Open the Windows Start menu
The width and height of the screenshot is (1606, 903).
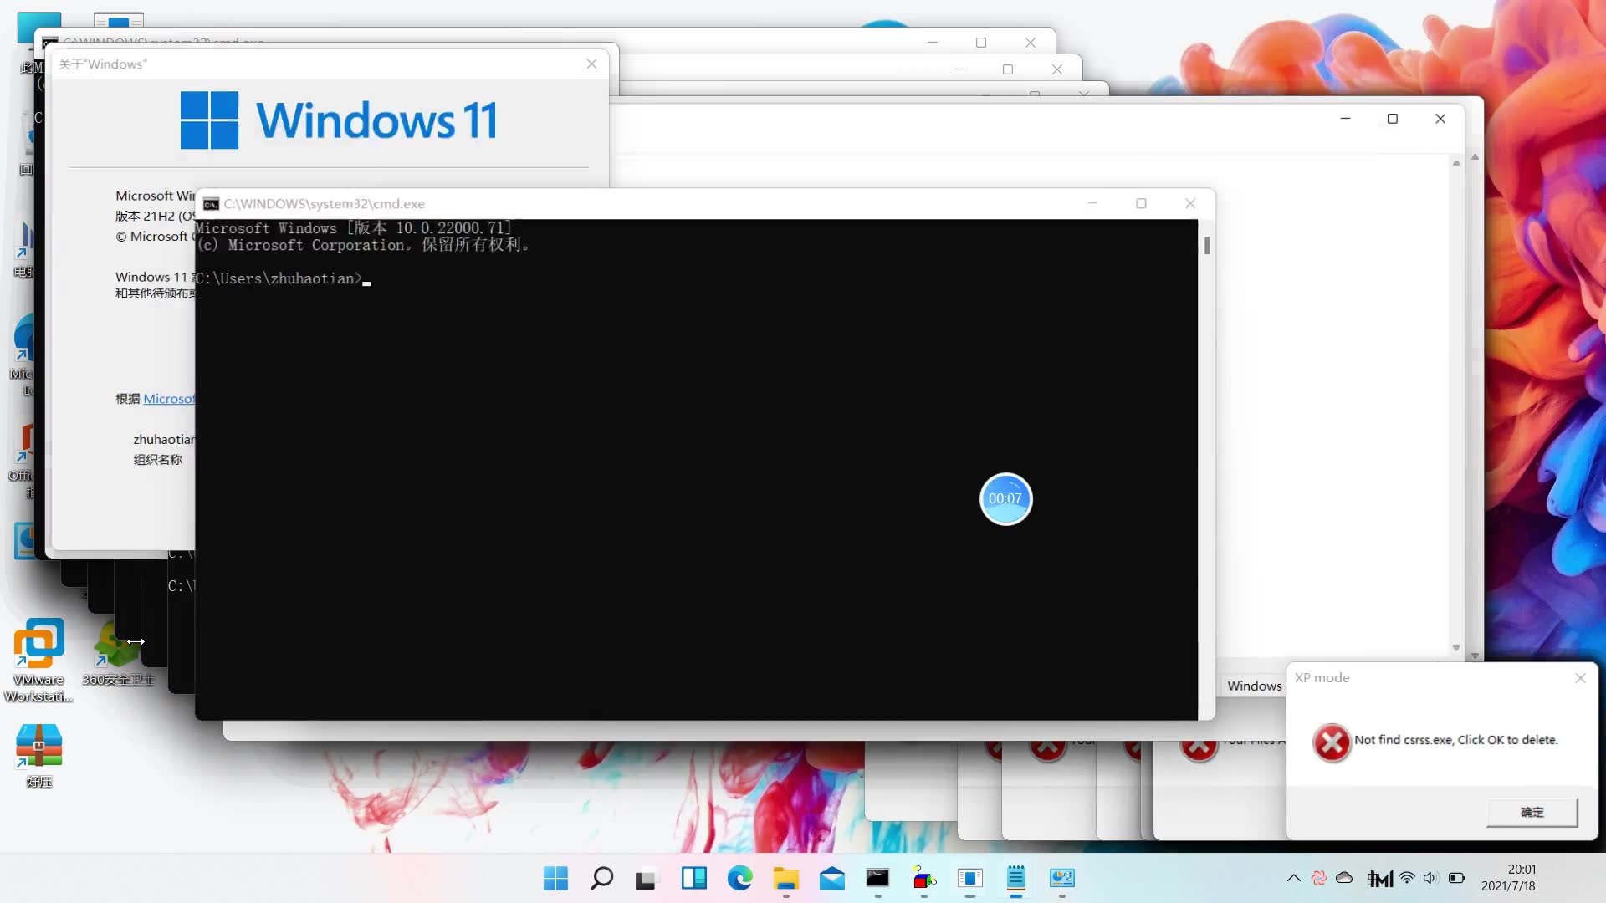point(555,878)
